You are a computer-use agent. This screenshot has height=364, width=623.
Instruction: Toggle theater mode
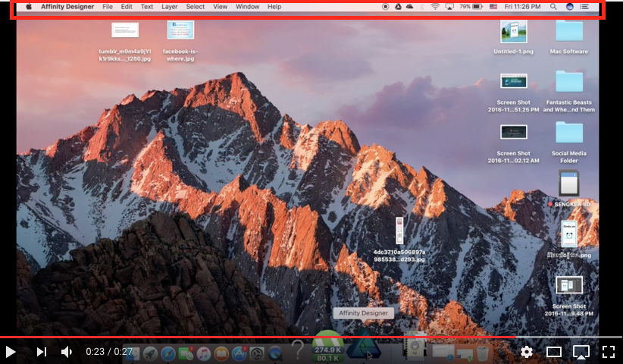[x=553, y=352]
